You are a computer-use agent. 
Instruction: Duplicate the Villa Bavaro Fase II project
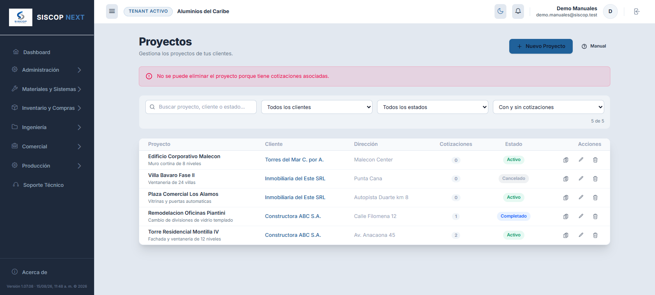pyautogui.click(x=566, y=179)
